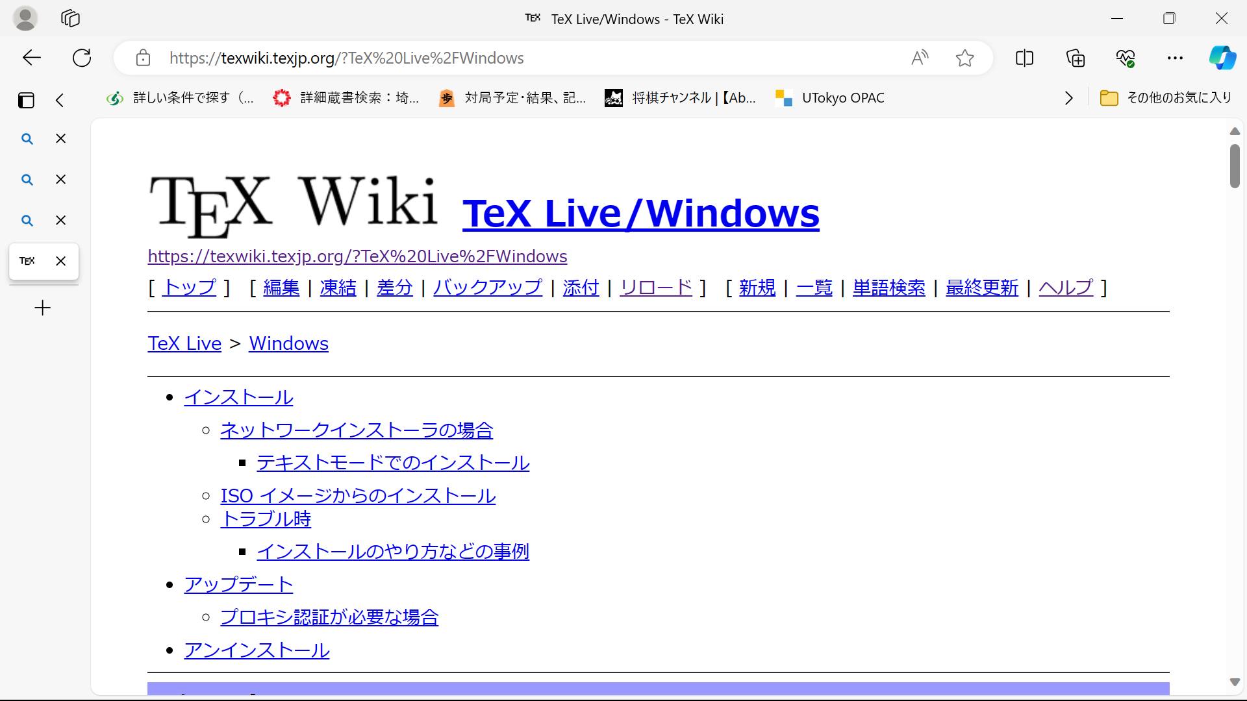The width and height of the screenshot is (1247, 701).
Task: Start Read aloud for this page
Action: pos(920,58)
